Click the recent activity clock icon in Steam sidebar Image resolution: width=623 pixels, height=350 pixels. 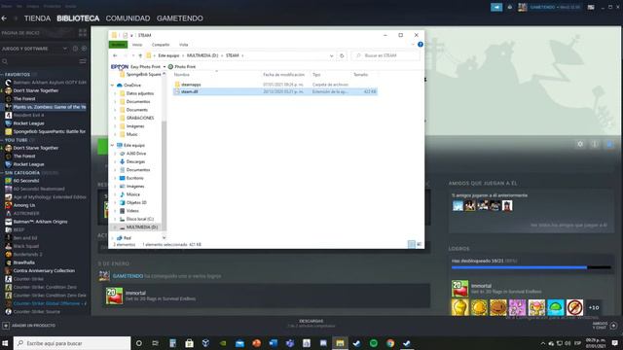pyautogui.click(x=75, y=49)
